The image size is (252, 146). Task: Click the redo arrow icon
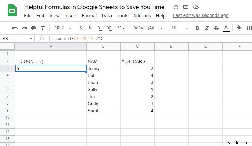[x=24, y=28]
